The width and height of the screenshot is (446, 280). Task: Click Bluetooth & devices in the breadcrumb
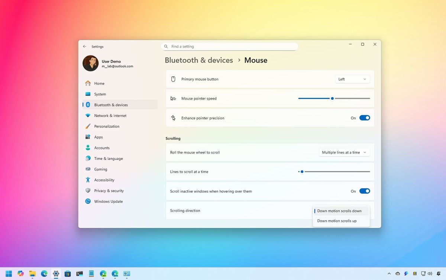pos(199,60)
